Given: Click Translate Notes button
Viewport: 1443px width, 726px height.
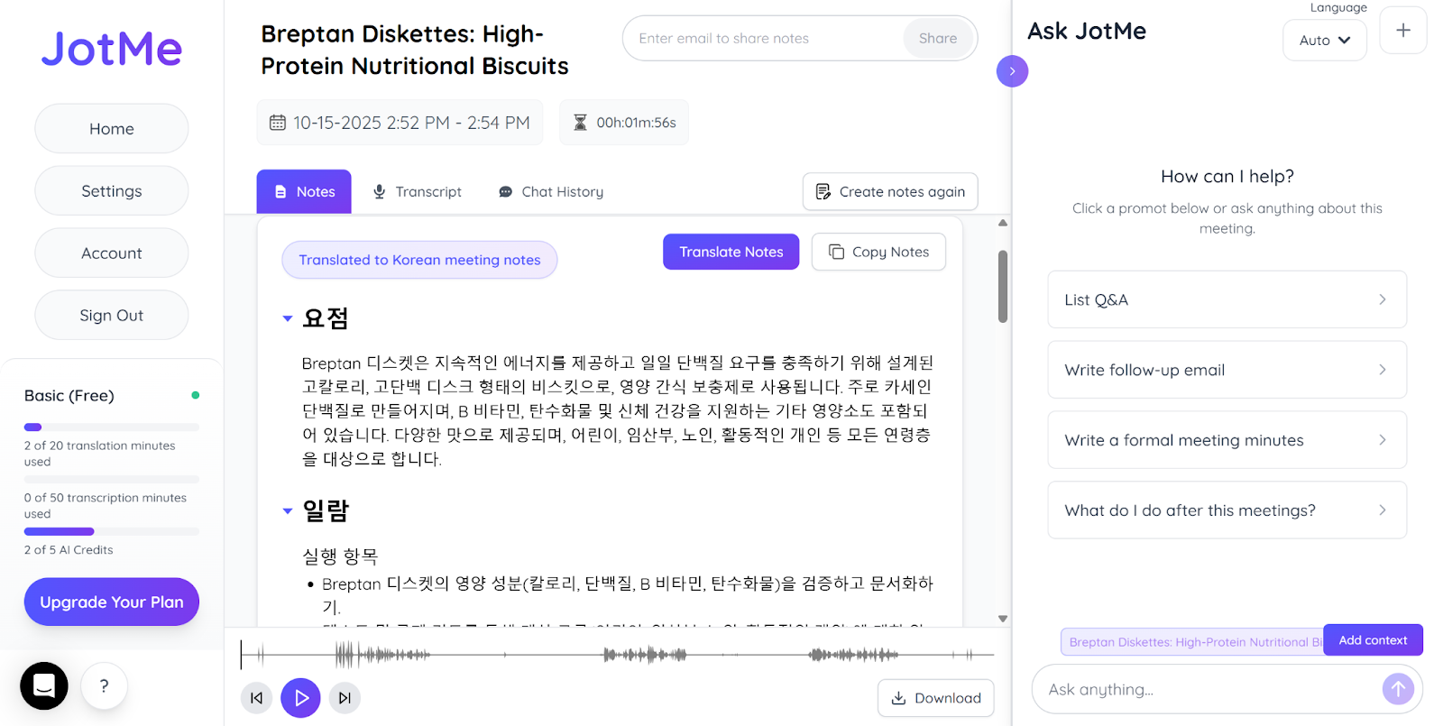Looking at the screenshot, I should point(731,252).
